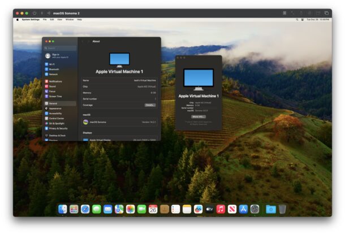Open the App Store from the Dock
The width and height of the screenshot is (345, 234).
[243, 209]
